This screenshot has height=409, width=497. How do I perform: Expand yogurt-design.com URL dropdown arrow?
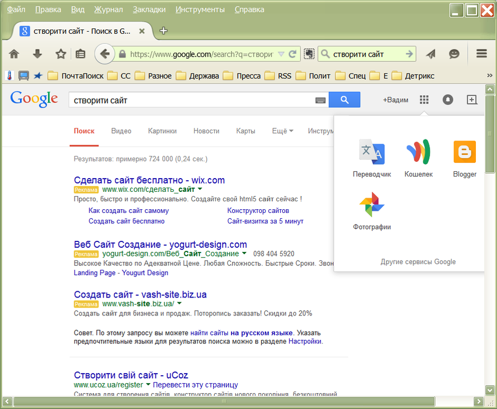244,253
